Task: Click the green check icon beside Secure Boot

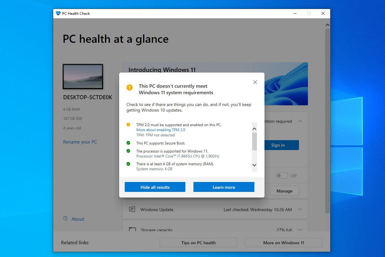Action: tap(128, 143)
